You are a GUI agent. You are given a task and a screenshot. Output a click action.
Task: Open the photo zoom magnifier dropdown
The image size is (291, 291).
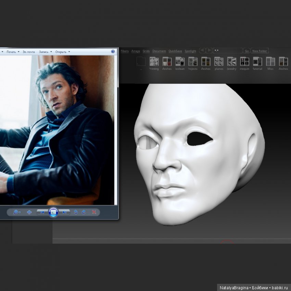click(16, 212)
